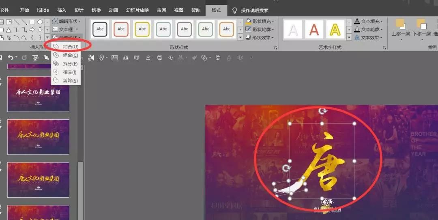Select the Curve shape in gallery

click(x=25, y=37)
